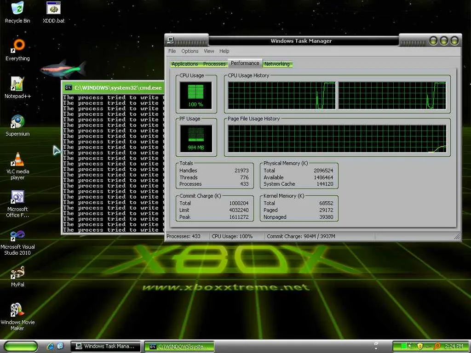Click the first CPU Usage History graph
This screenshot has width=471, height=353.
pyautogui.click(x=281, y=96)
